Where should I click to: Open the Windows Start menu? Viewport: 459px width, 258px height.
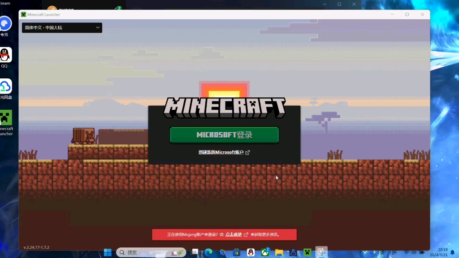coord(108,252)
